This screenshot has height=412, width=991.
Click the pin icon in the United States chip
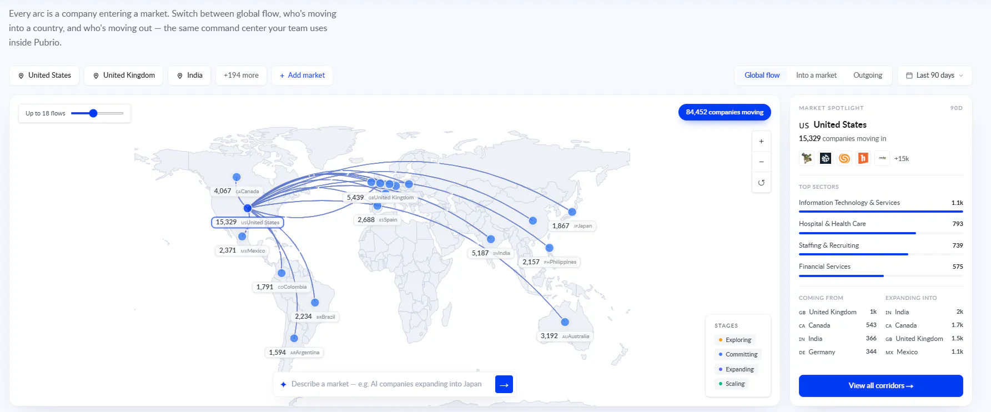pos(21,76)
